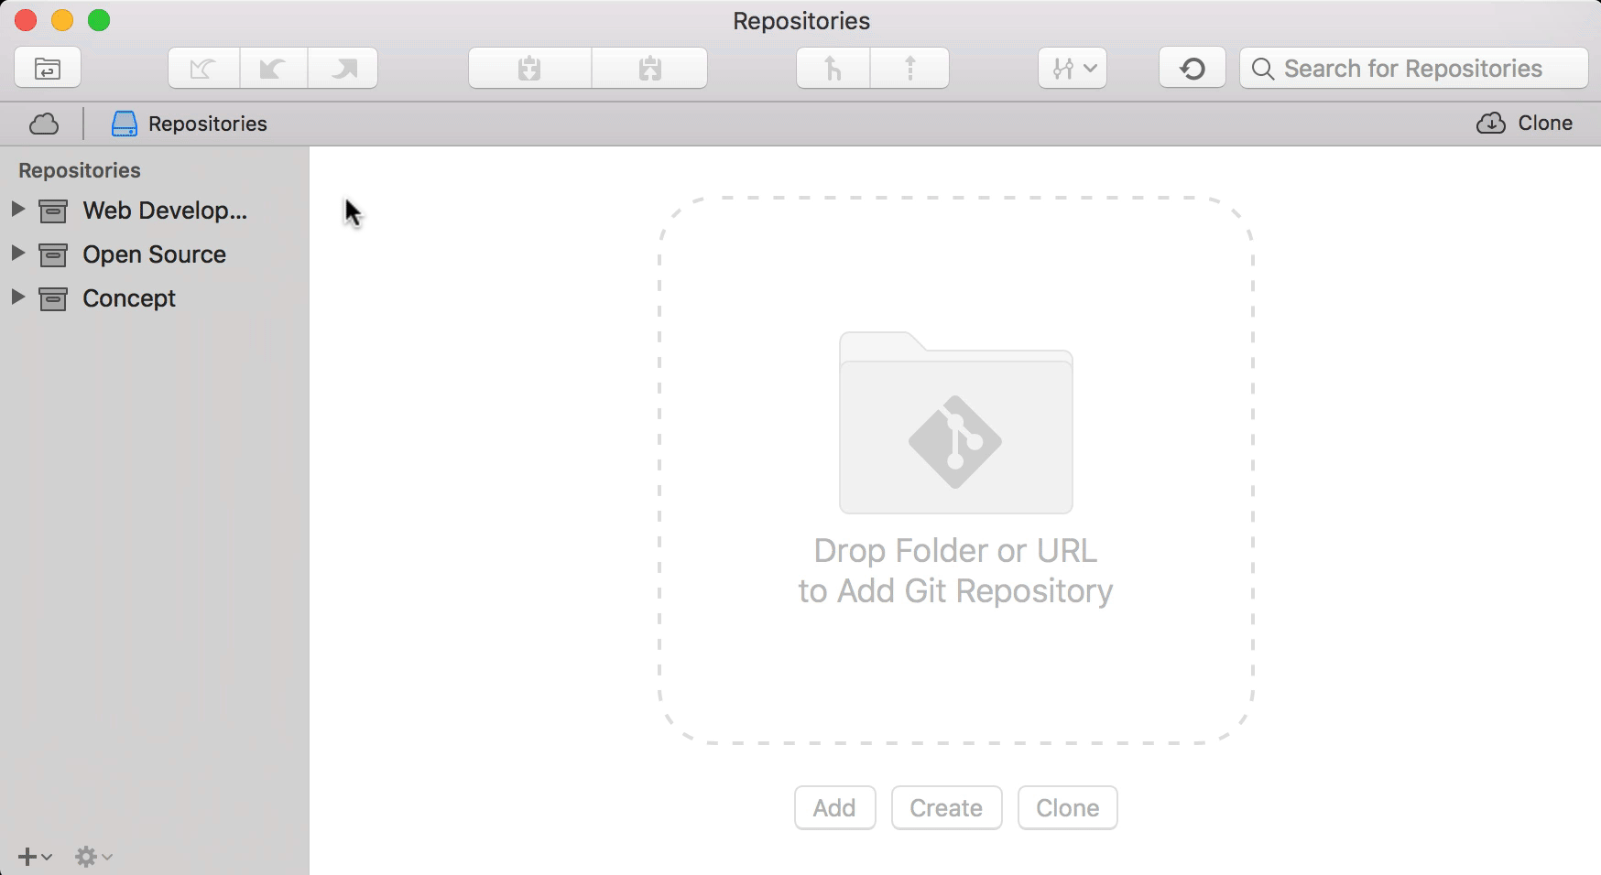Expand the Concept repository group
This screenshot has width=1601, height=875.
coord(18,297)
